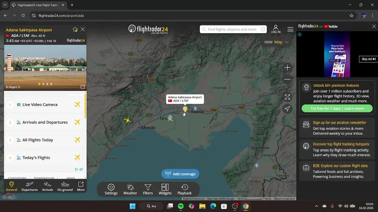Open flight Playback
378x212 pixels.
point(184,189)
